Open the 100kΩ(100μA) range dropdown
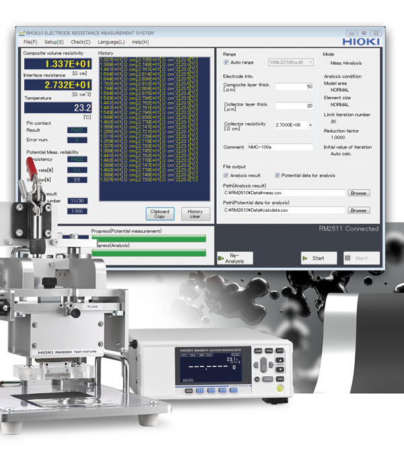 [x=291, y=62]
